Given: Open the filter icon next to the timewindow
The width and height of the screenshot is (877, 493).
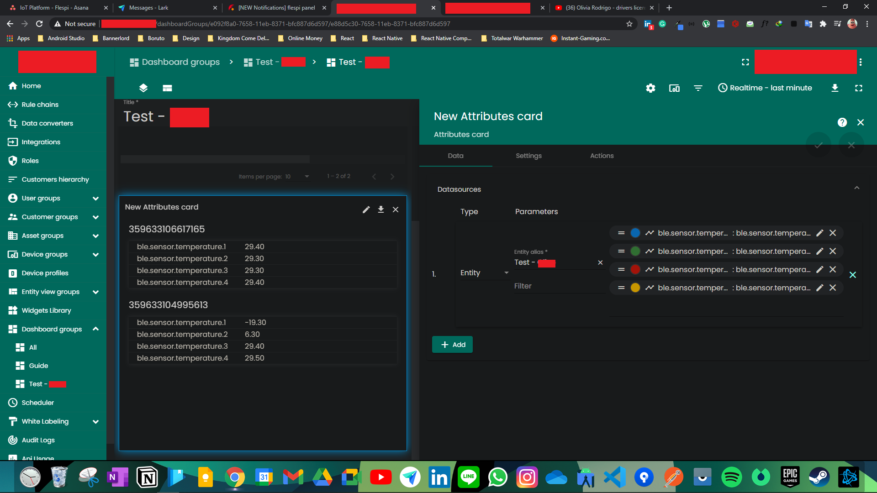Looking at the screenshot, I should [x=698, y=88].
